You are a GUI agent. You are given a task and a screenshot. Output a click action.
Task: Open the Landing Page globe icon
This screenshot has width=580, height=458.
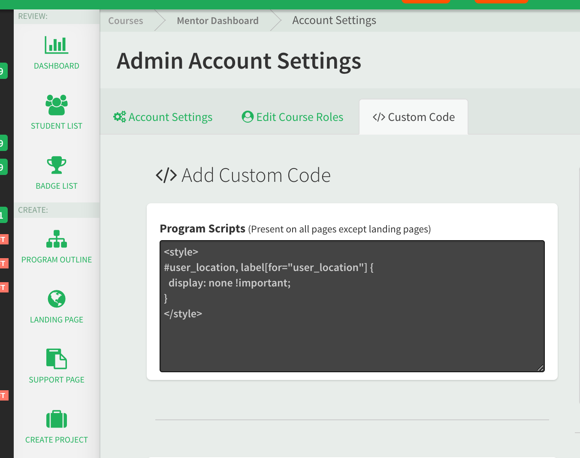57,299
